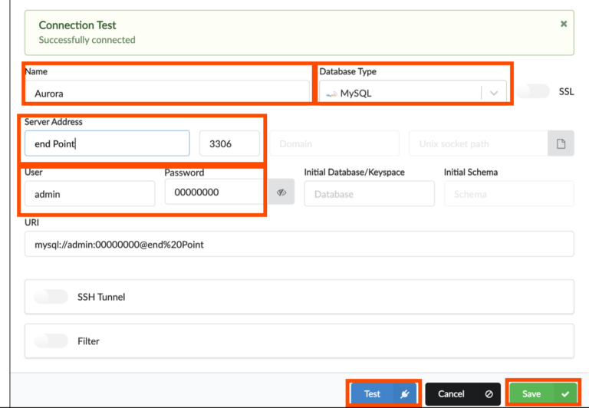Click the Server Address input field

(107, 143)
